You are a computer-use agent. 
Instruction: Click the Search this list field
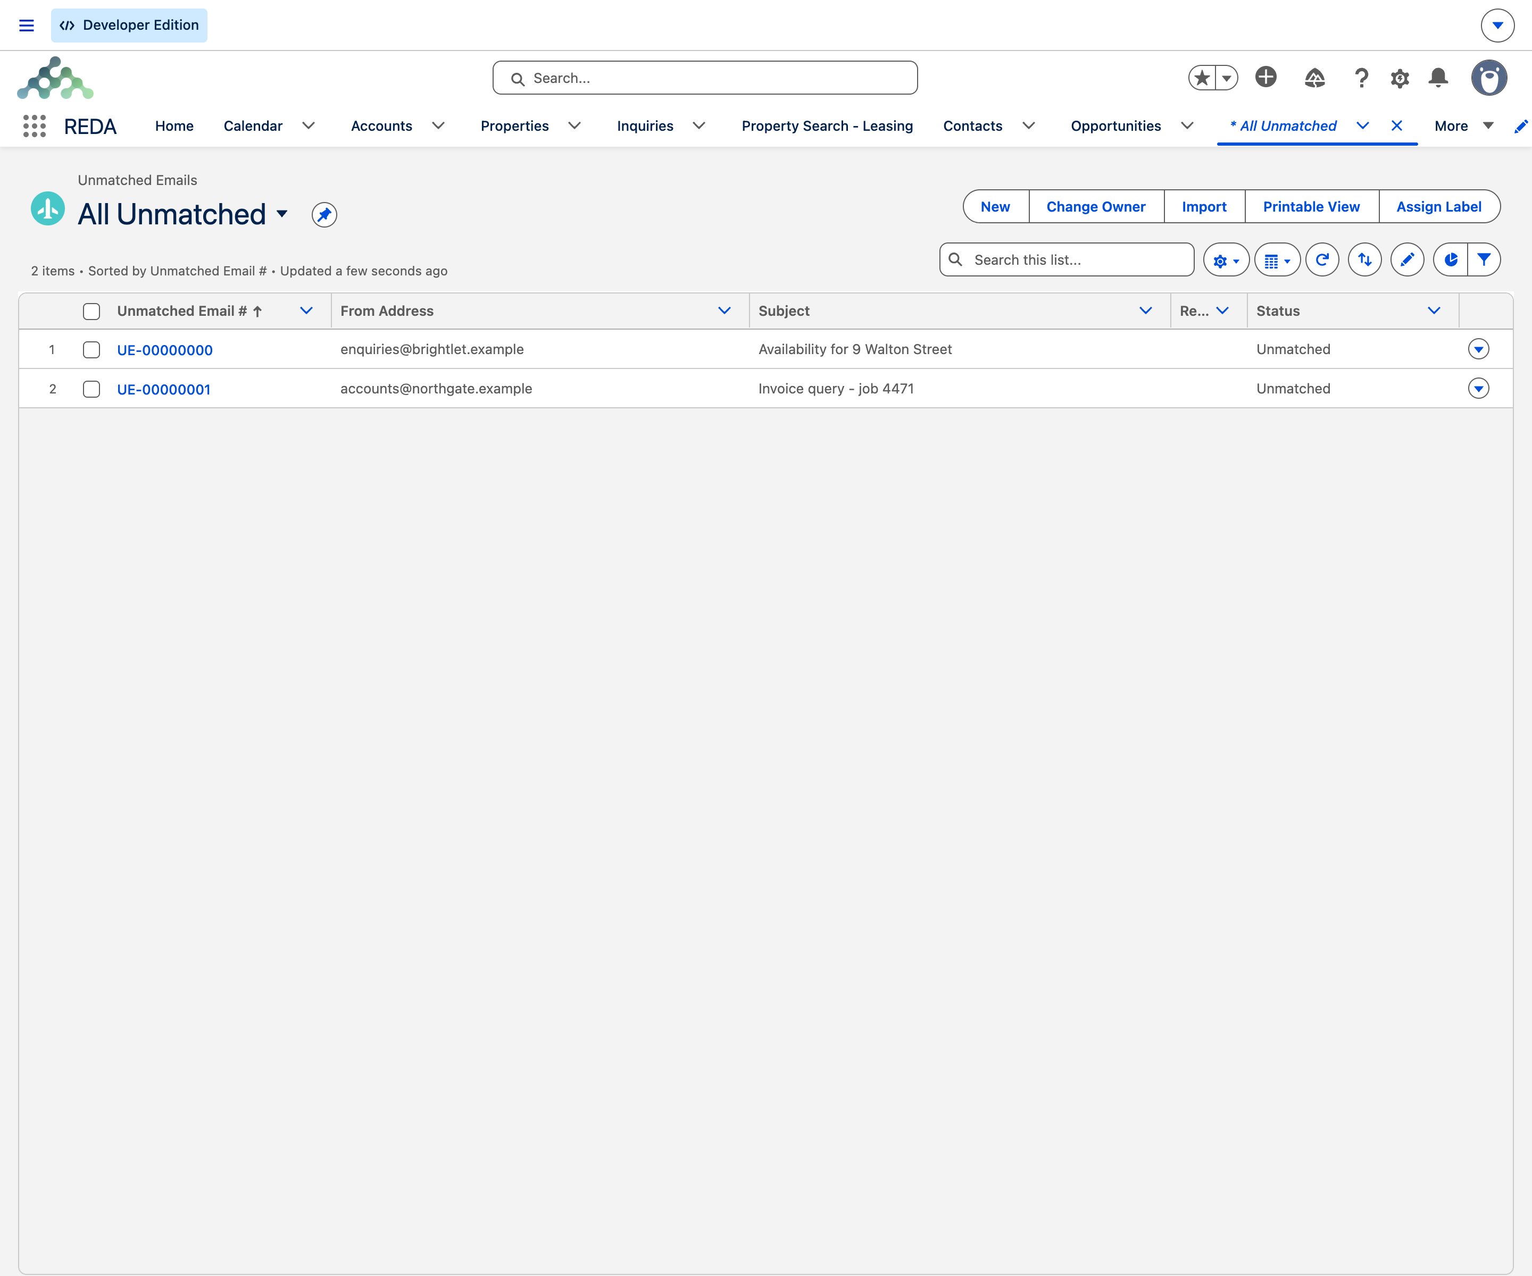point(1067,261)
